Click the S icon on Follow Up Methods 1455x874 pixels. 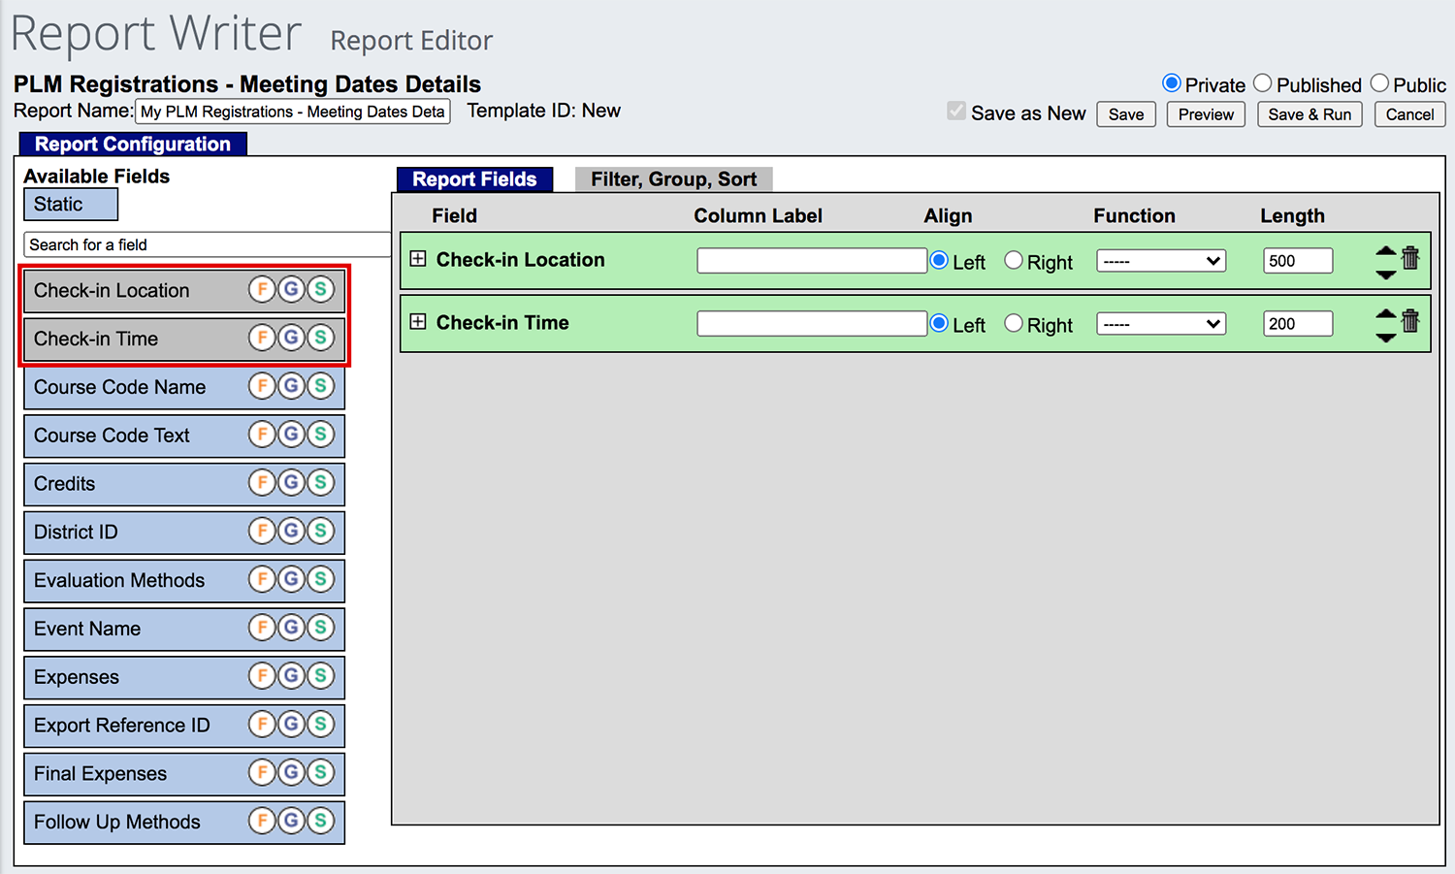320,821
